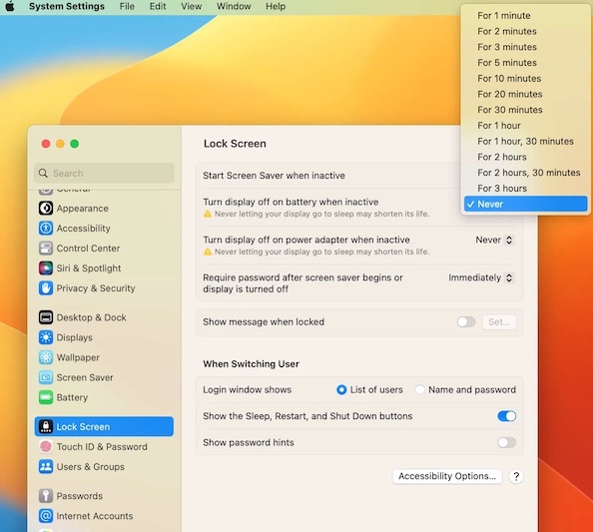This screenshot has width=593, height=532.
Task: Choose For 1 minute option
Action: tap(526, 16)
